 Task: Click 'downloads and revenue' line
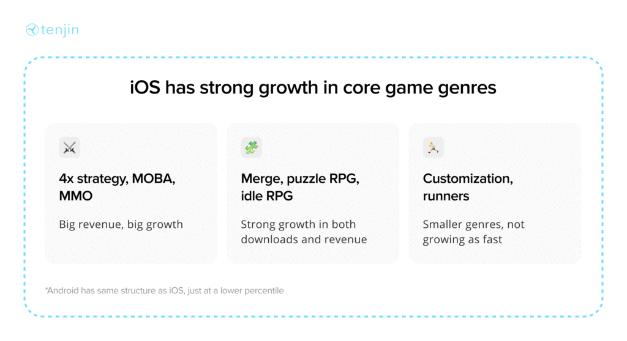(304, 239)
